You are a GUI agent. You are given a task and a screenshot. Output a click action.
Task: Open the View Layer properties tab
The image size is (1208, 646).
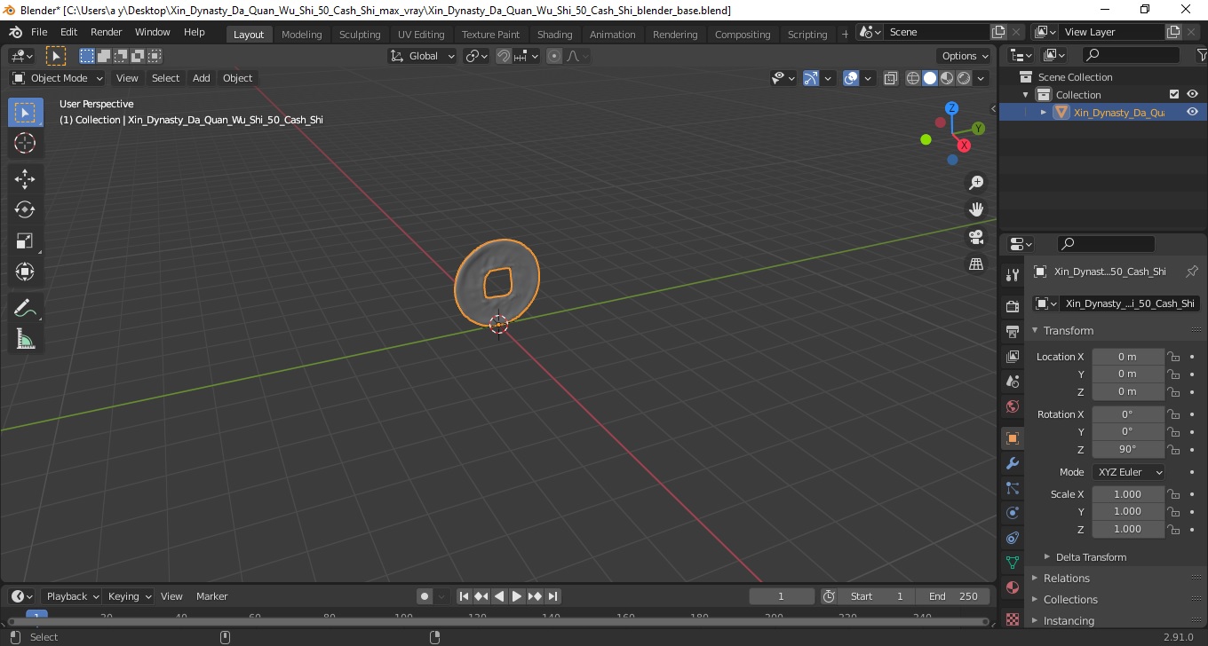(x=1013, y=356)
